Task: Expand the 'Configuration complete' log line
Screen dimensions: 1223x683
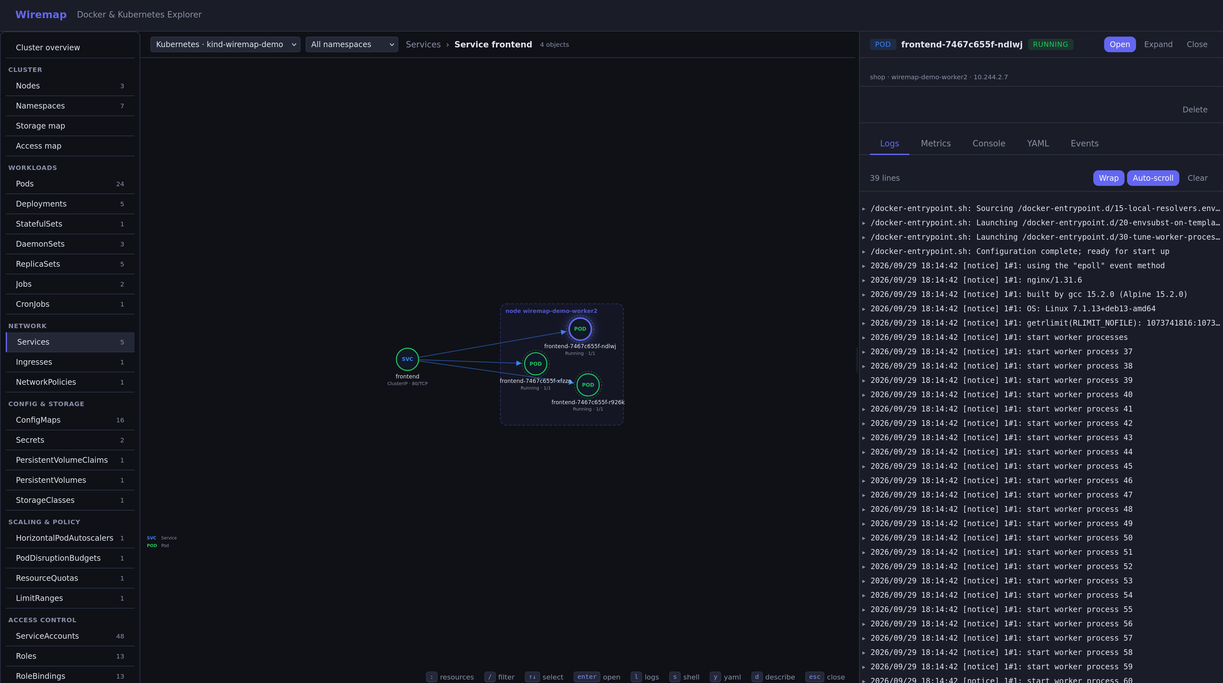Action: point(864,252)
